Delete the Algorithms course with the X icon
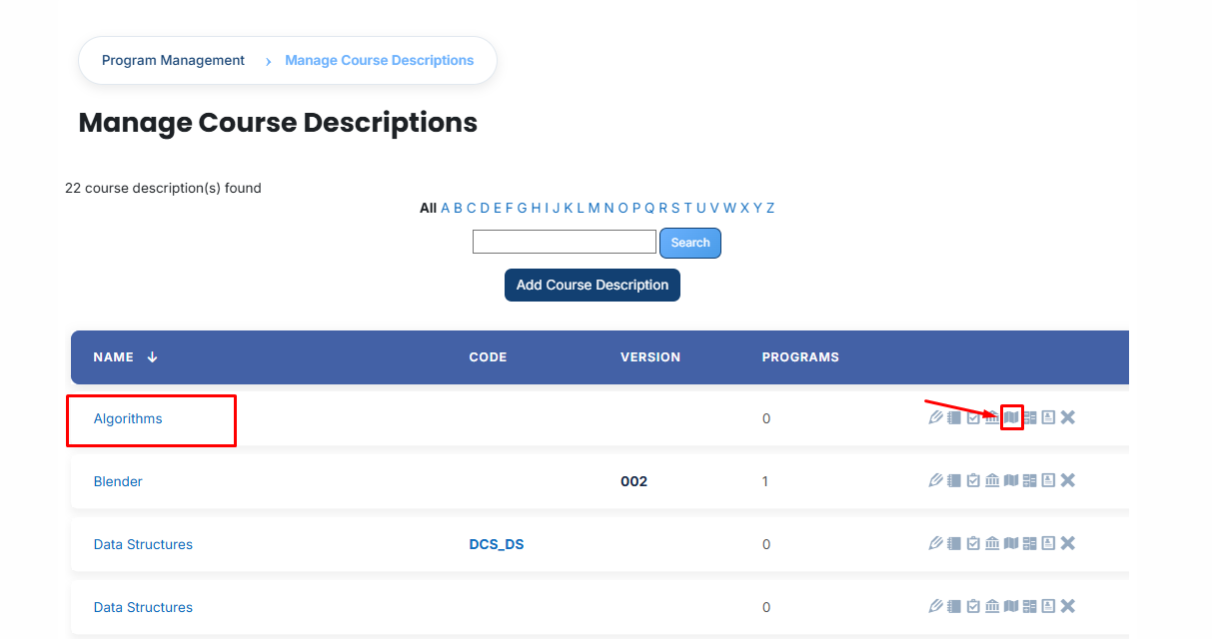The width and height of the screenshot is (1212, 639). 1067,417
